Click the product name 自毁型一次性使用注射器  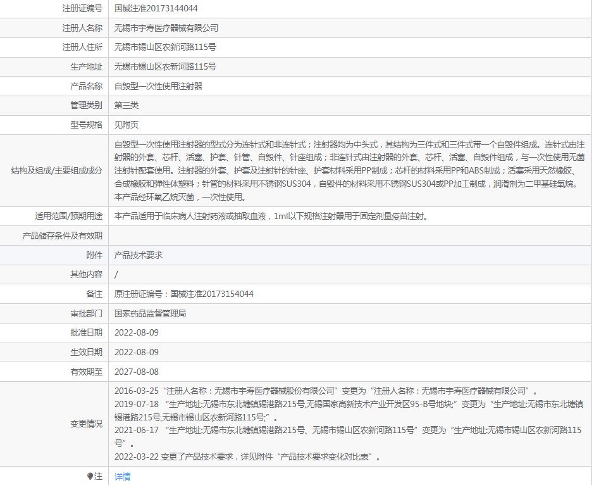tap(158, 87)
